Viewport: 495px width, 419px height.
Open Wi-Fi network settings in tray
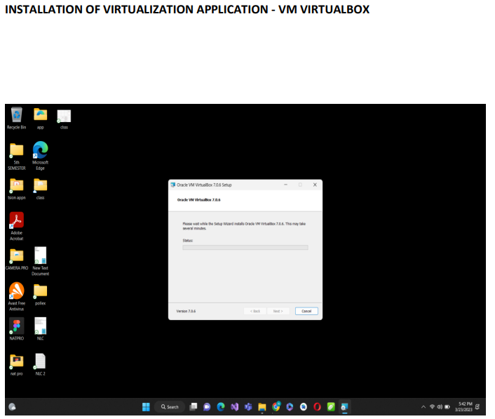432,407
